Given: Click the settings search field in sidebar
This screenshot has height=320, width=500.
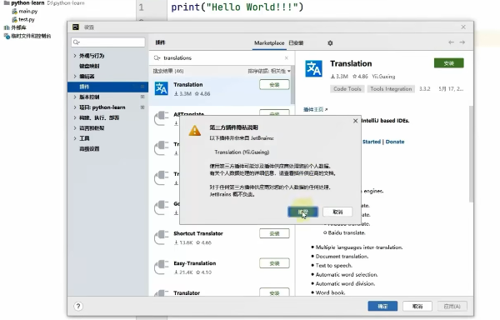Looking at the screenshot, I should pyautogui.click(x=108, y=42).
